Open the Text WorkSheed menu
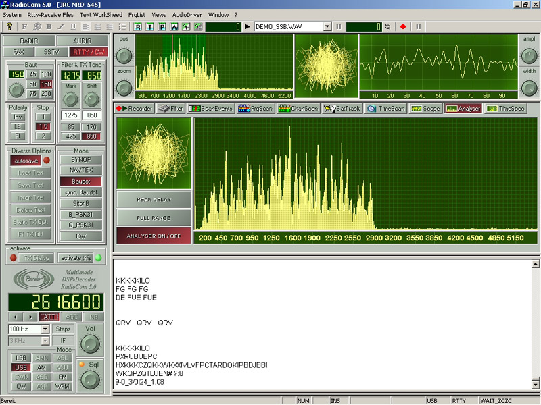 point(101,15)
